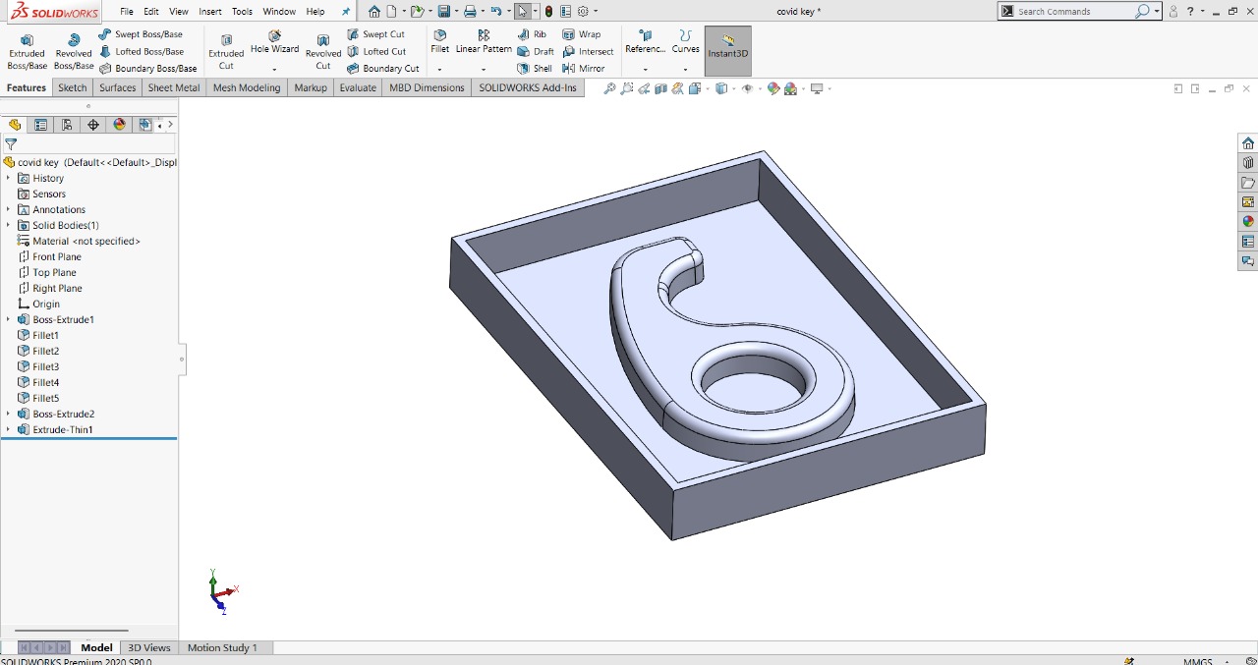Open the Apply Scene icon
This screenshot has height=665, width=1258.
[x=790, y=88]
